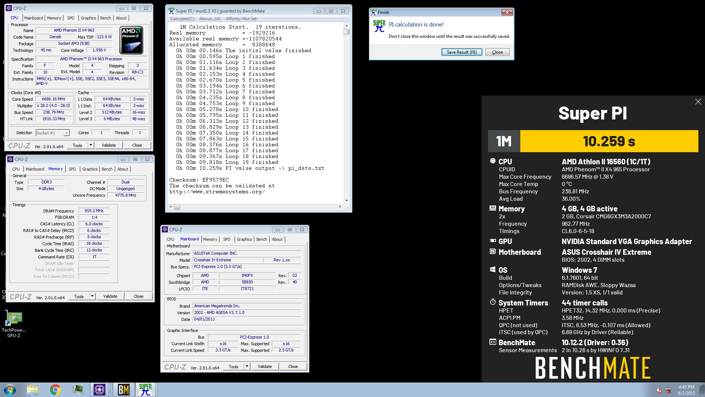The image size is (705, 397).
Task: Click Super PI logo in Finish dialog
Action: pyautogui.click(x=379, y=26)
